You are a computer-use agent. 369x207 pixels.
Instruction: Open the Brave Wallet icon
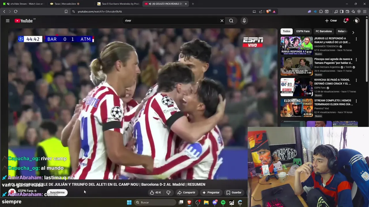pos(347,11)
